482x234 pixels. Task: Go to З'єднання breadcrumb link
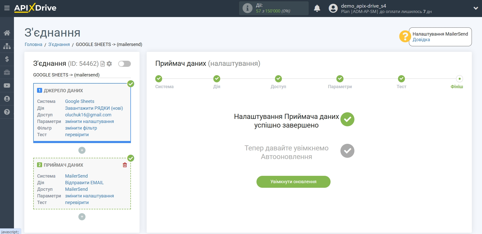click(x=59, y=44)
